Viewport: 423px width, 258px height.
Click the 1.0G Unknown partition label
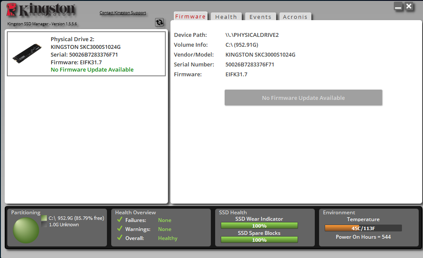(x=64, y=225)
